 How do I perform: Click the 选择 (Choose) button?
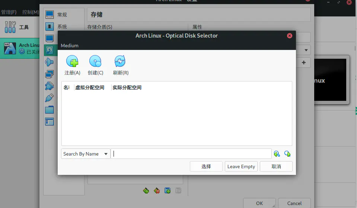pyautogui.click(x=206, y=166)
